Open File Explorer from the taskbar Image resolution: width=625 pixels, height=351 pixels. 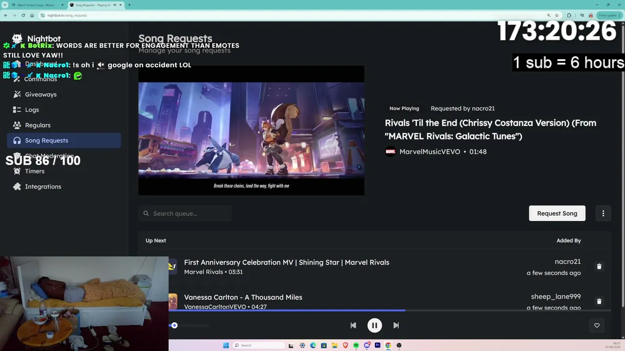[x=334, y=345]
